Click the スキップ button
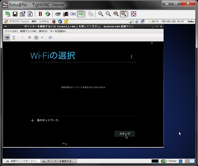The height and width of the screenshot is (166, 198). click(125, 134)
